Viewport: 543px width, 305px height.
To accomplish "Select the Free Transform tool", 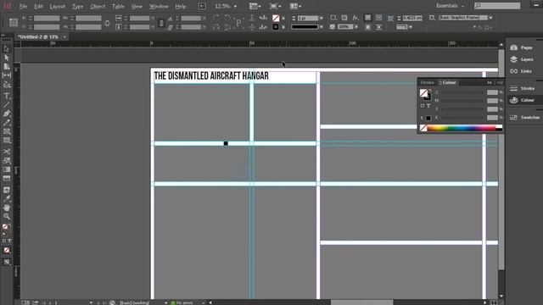I will pyautogui.click(x=6, y=161).
